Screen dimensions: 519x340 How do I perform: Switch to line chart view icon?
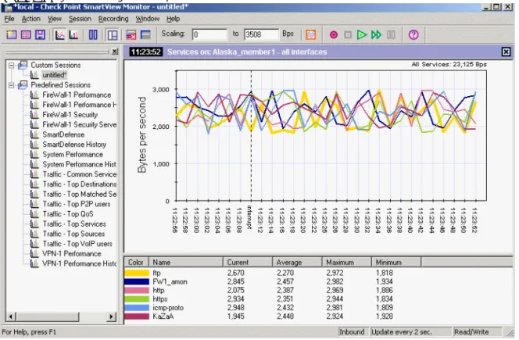point(60,34)
